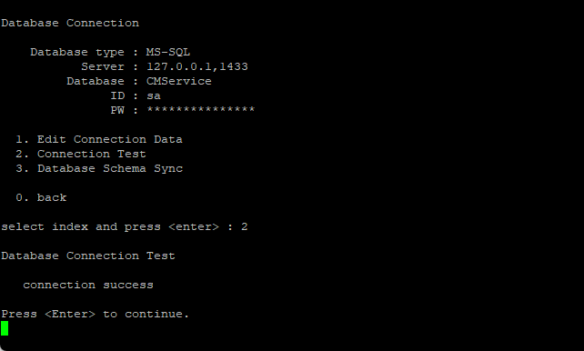This screenshot has height=351, width=584.
Task: Click the 'Server' field label
Action: click(103, 66)
